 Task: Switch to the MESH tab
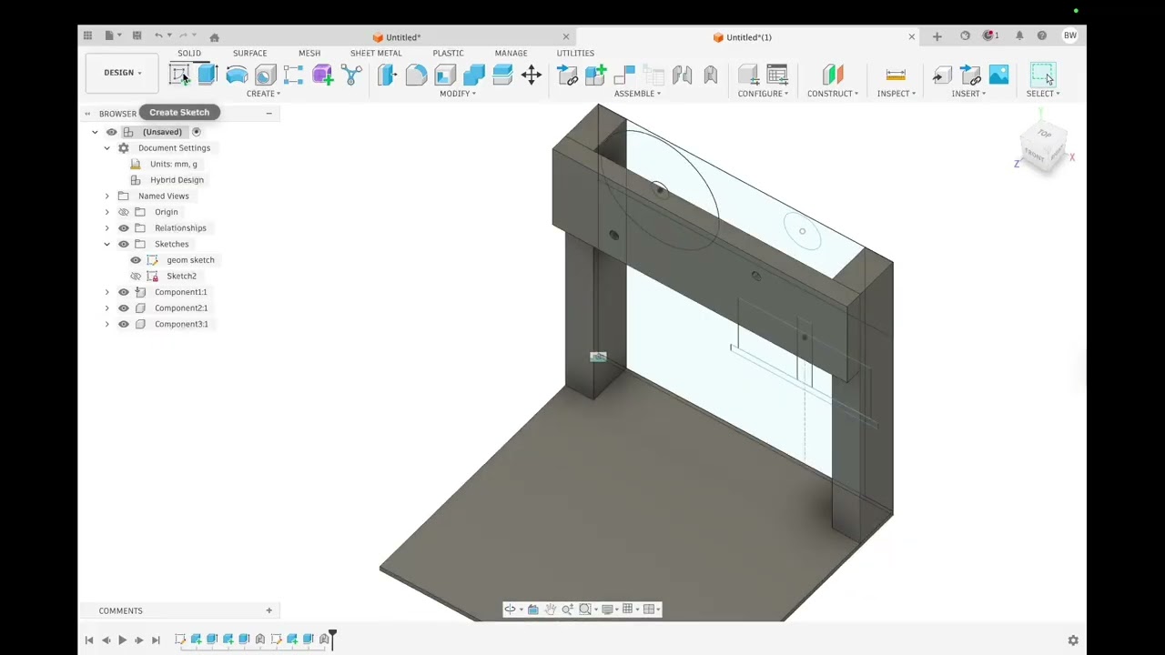coord(309,53)
